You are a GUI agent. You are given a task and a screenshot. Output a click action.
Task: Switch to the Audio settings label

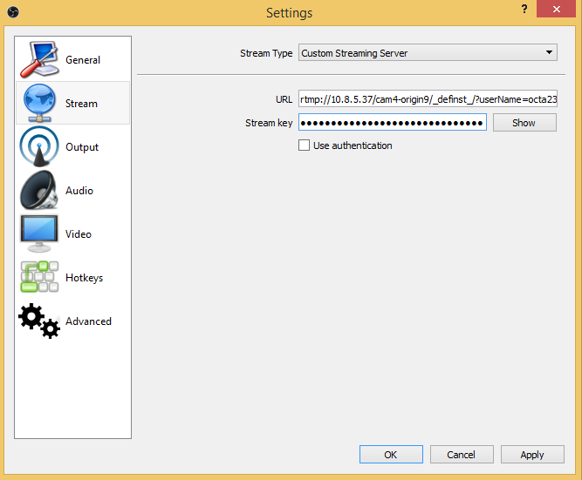(79, 191)
